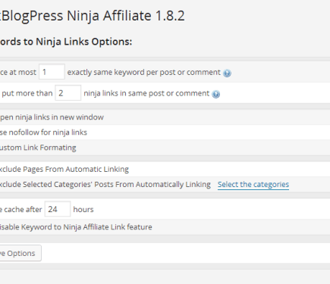The width and height of the screenshot is (330, 284).
Task: Edit the ninja links limit field showing 2
Action: pos(68,93)
